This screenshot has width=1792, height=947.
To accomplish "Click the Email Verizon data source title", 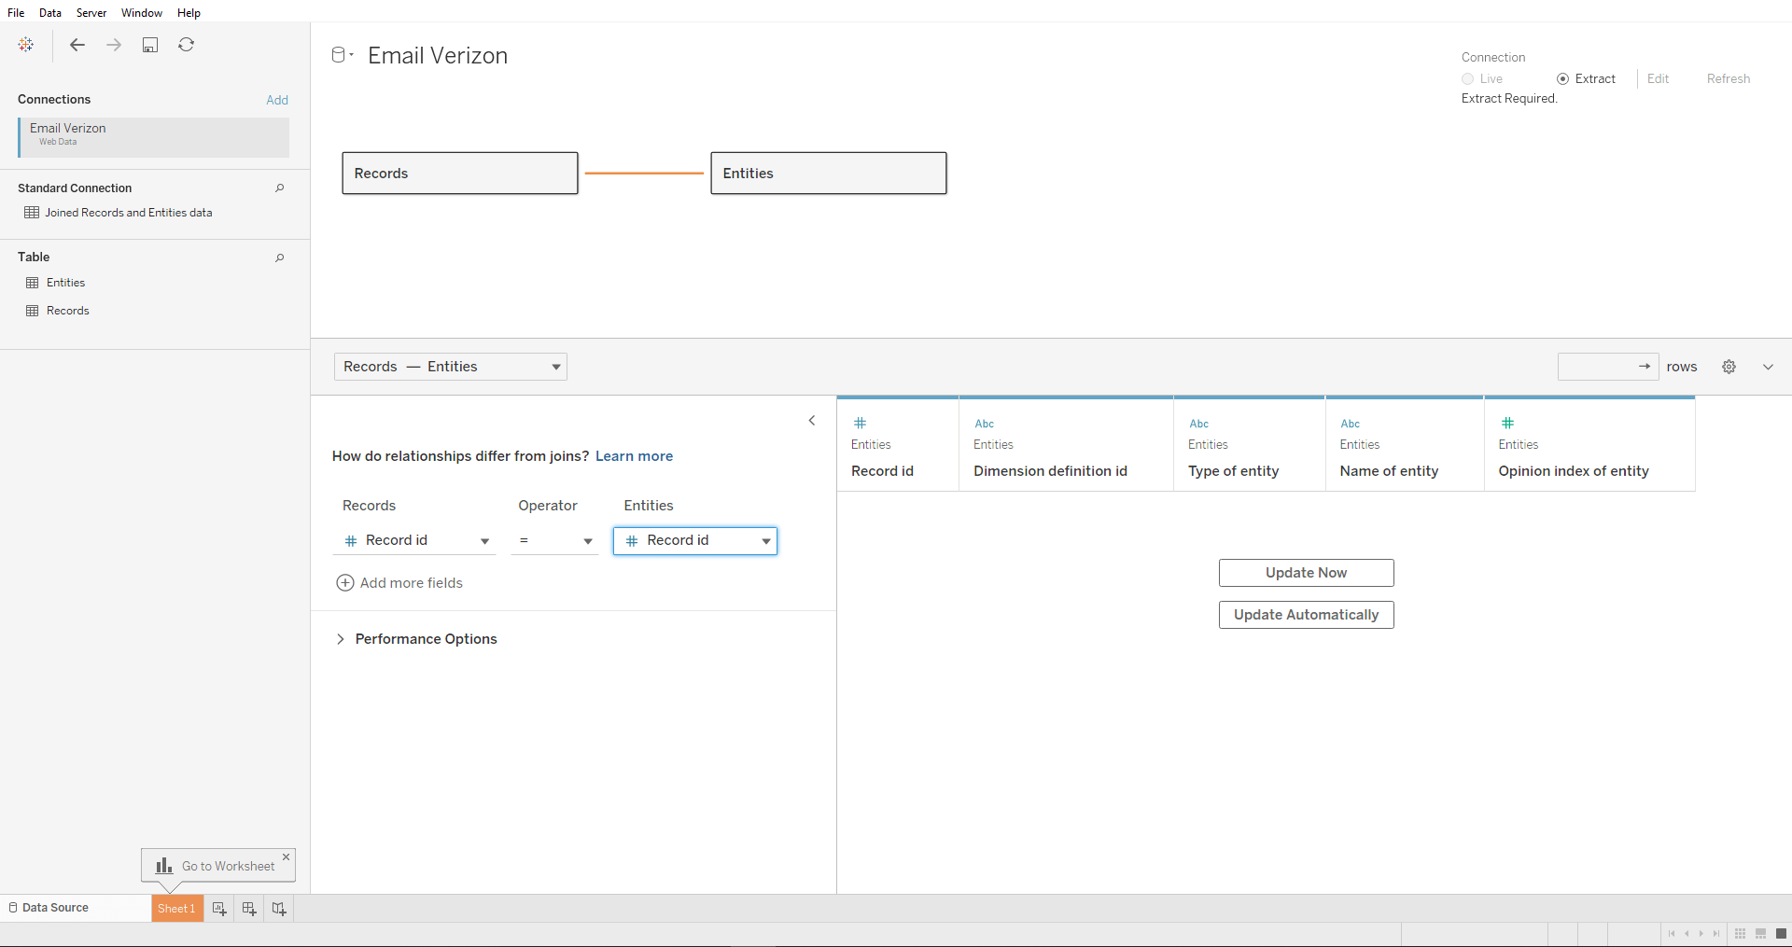I will pyautogui.click(x=438, y=56).
